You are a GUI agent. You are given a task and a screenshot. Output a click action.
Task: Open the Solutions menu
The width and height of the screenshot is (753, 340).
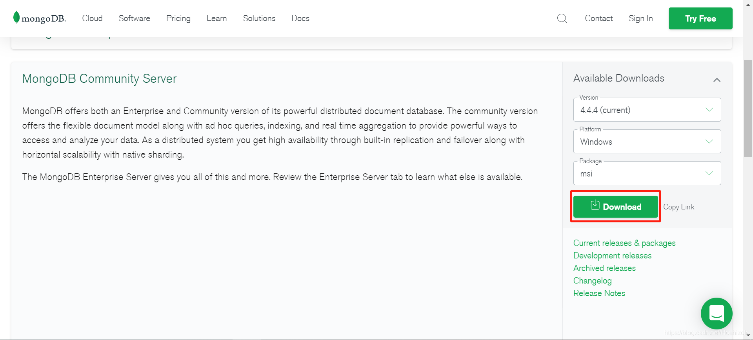259,18
